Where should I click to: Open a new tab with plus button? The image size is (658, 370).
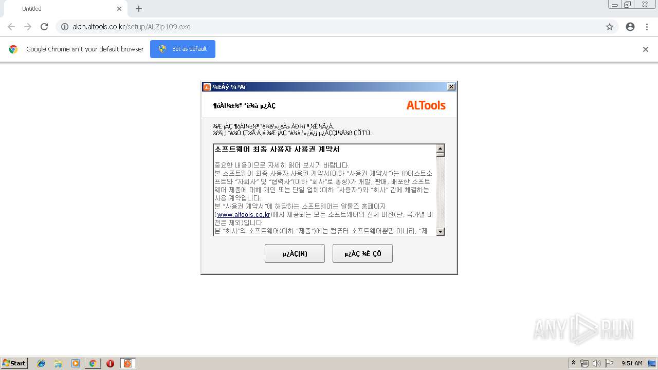point(139,9)
